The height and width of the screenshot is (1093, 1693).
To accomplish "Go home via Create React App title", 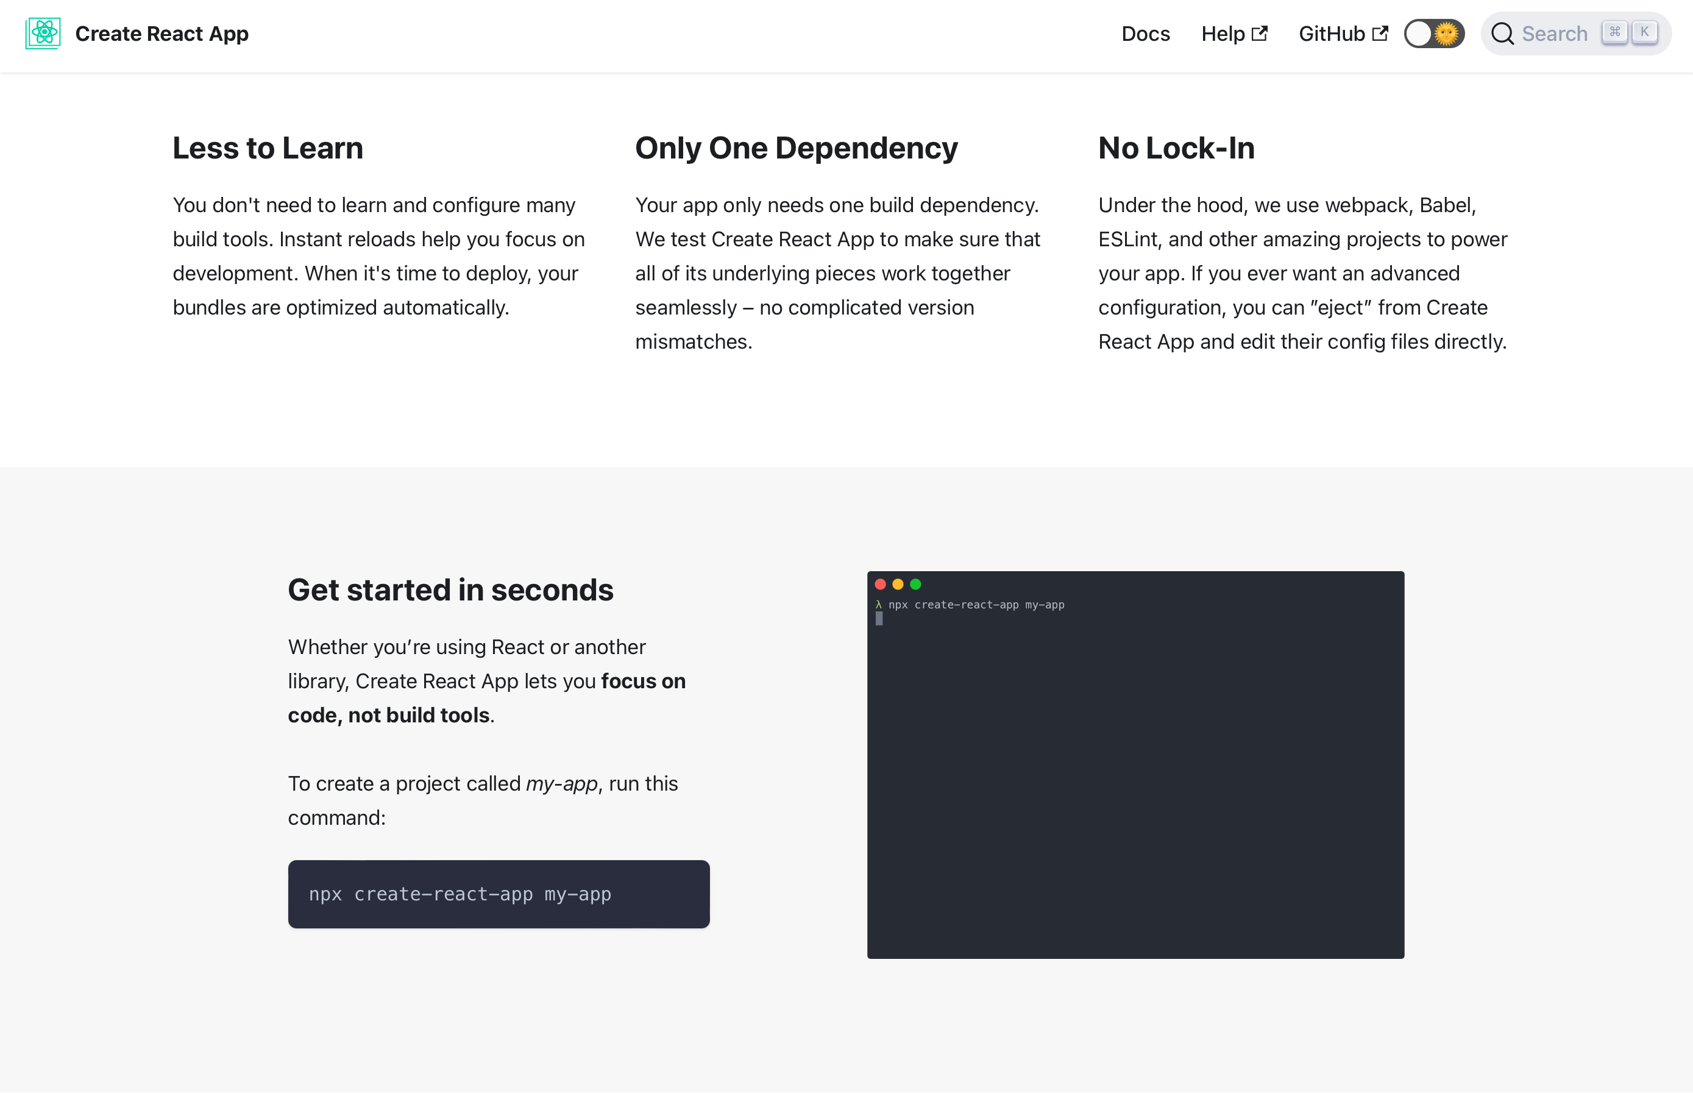I will pos(161,34).
